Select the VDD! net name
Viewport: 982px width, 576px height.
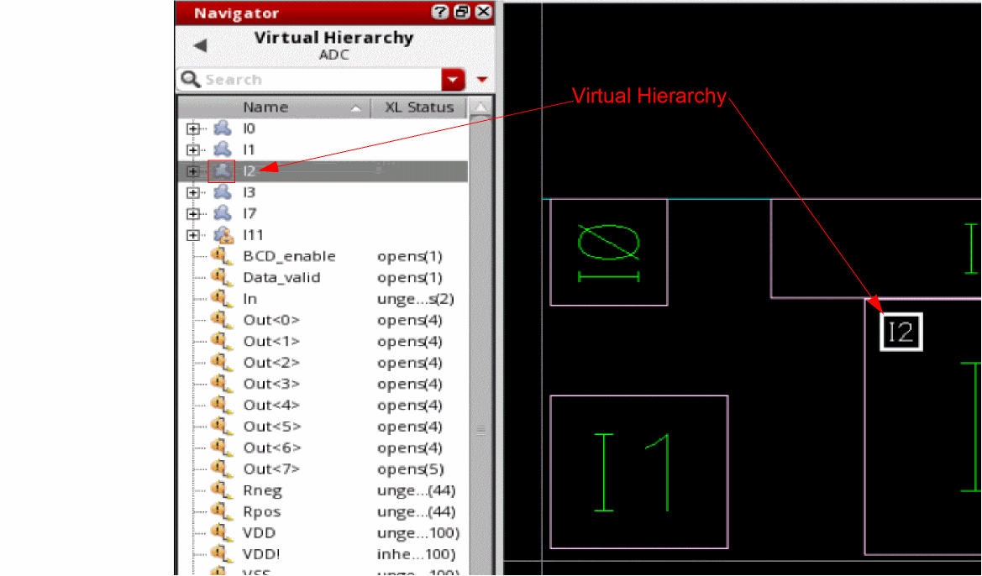[x=261, y=554]
